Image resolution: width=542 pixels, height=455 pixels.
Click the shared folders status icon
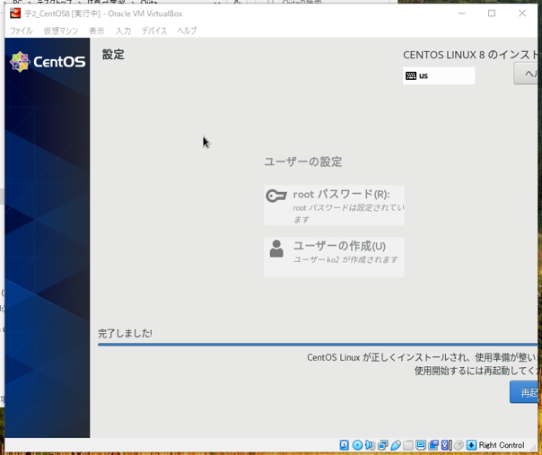tap(408, 444)
